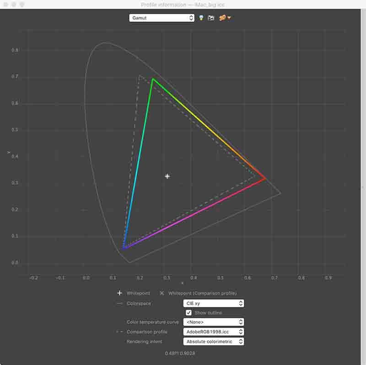366x365 pixels.
Task: Click the "Profile information — iMac_big.icc" window title
Action: click(183, 5)
